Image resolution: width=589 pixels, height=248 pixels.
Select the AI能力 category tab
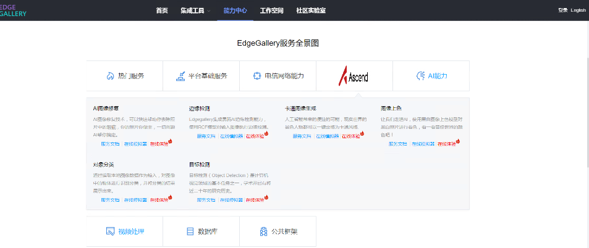point(431,76)
